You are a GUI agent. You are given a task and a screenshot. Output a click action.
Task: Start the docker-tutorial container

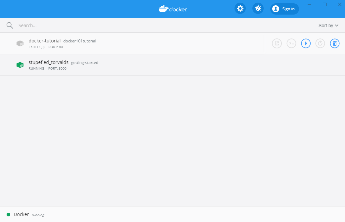tap(306, 43)
